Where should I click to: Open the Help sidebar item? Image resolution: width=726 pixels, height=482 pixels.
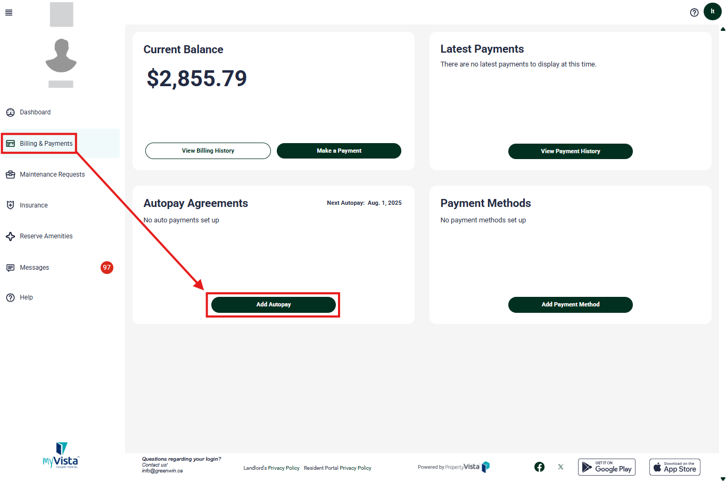click(26, 297)
